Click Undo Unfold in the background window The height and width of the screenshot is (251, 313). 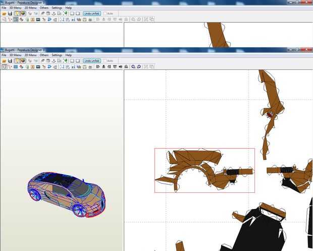[92, 14]
